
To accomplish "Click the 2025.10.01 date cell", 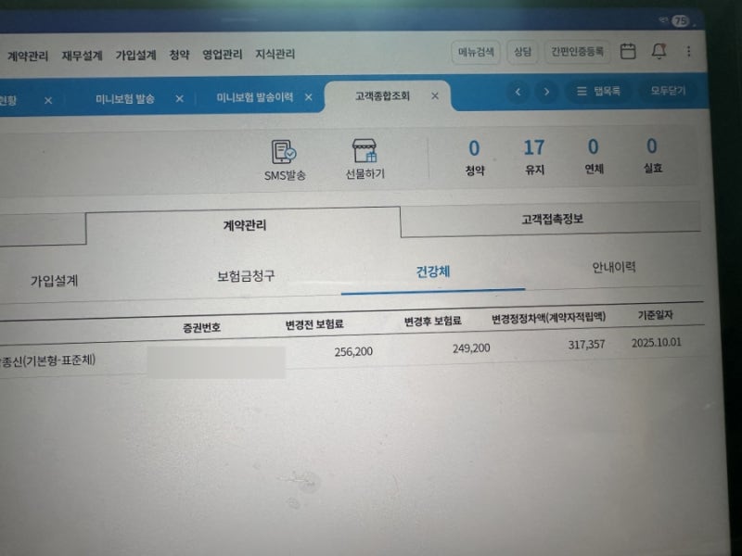I will point(657,343).
